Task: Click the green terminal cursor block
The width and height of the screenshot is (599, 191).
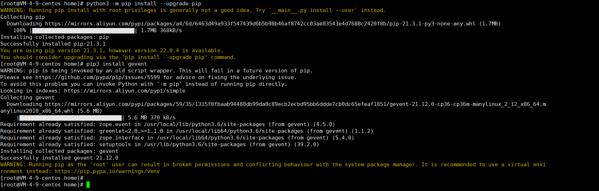Action: point(88,185)
